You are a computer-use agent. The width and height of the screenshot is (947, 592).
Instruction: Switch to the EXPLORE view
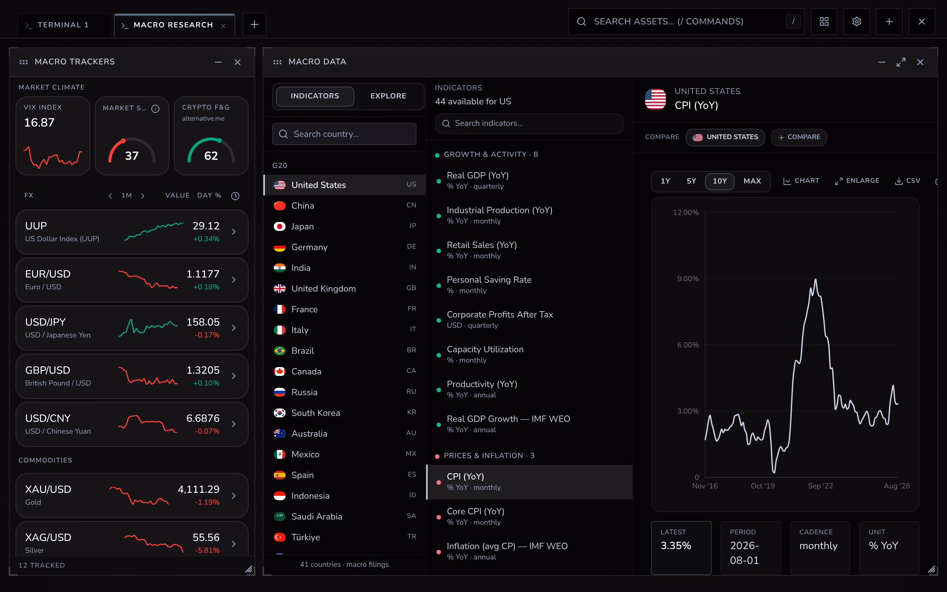388,96
